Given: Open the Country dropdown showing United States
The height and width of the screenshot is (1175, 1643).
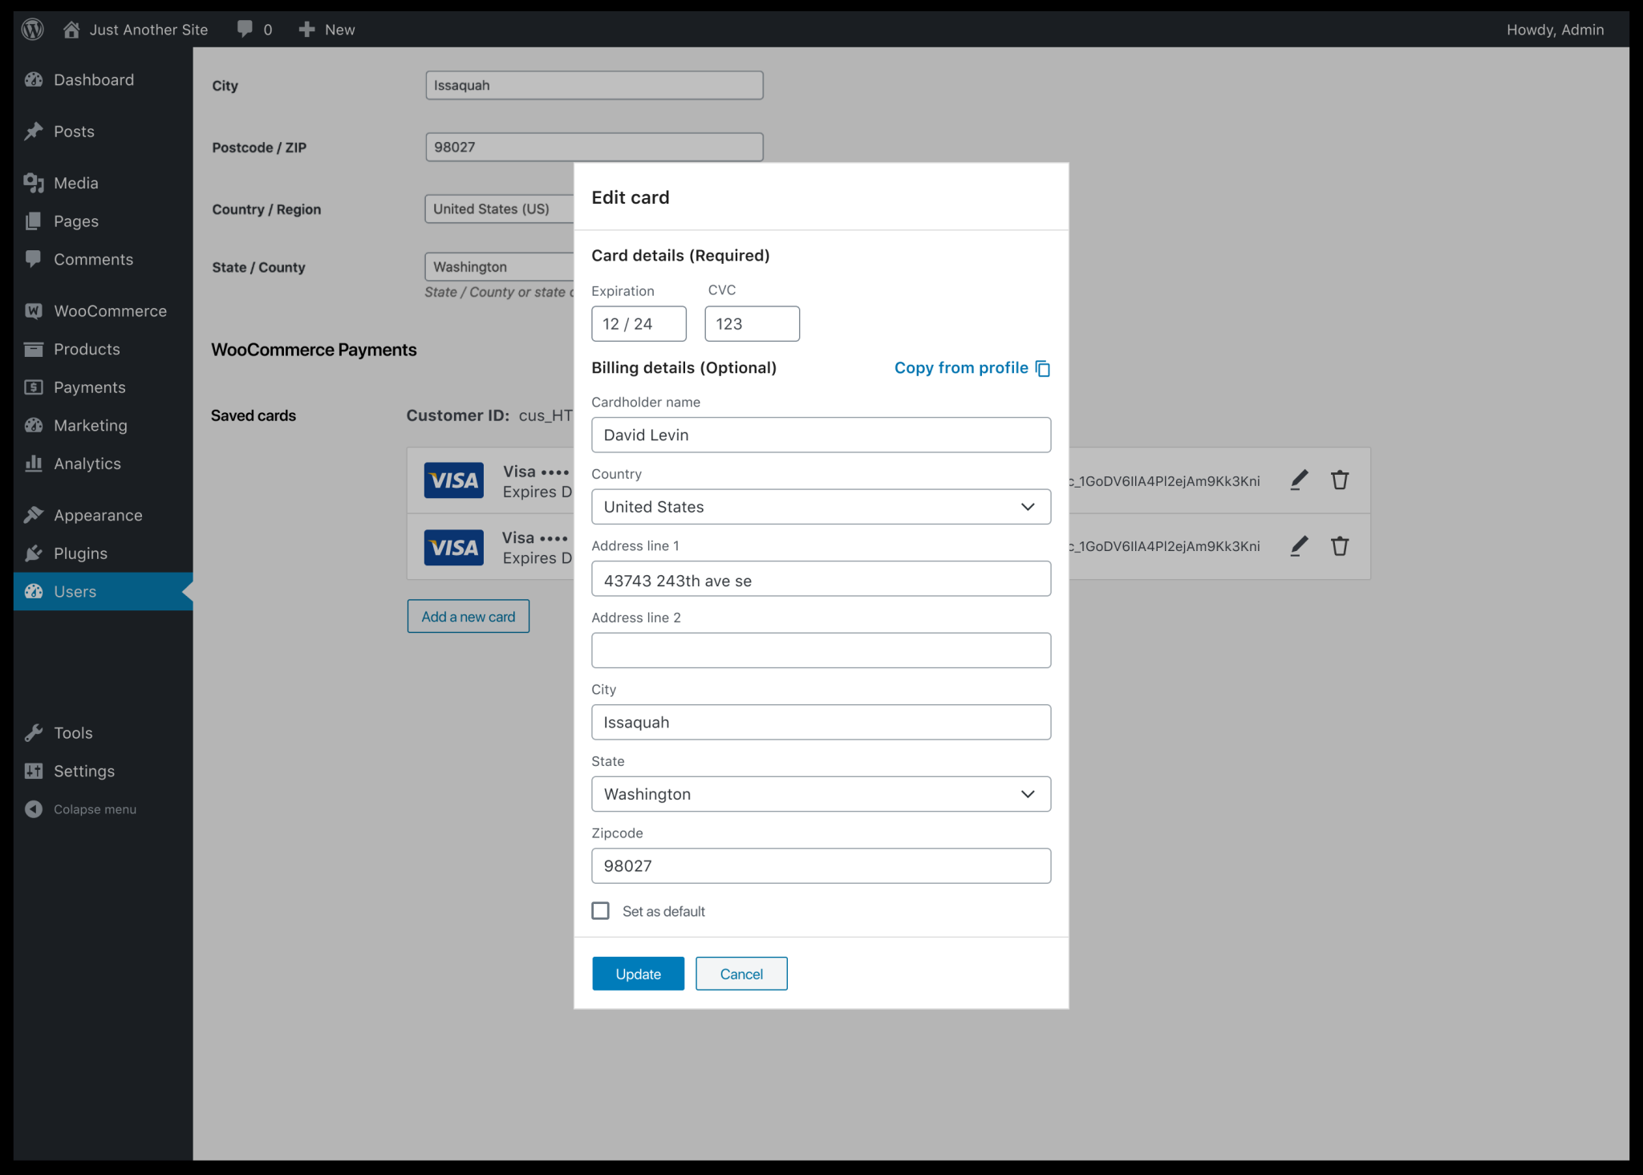Looking at the screenshot, I should [x=820, y=506].
